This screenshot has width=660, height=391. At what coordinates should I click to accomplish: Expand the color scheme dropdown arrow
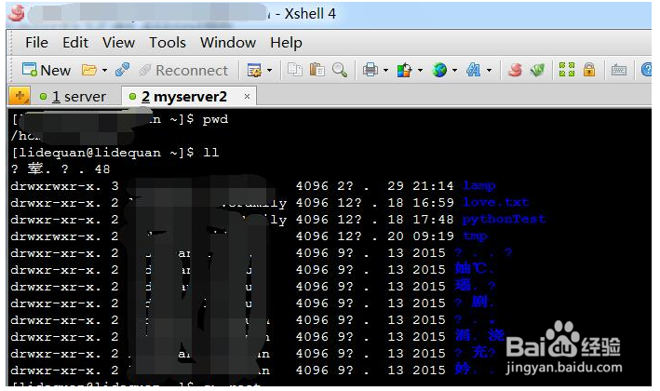point(420,71)
